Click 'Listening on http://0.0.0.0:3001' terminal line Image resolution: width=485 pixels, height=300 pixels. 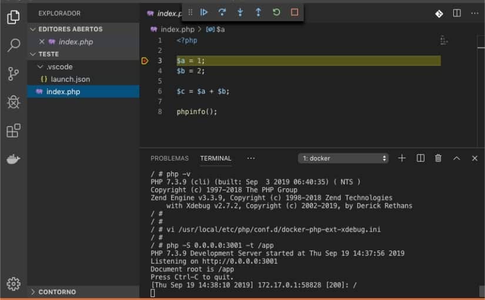(x=214, y=261)
